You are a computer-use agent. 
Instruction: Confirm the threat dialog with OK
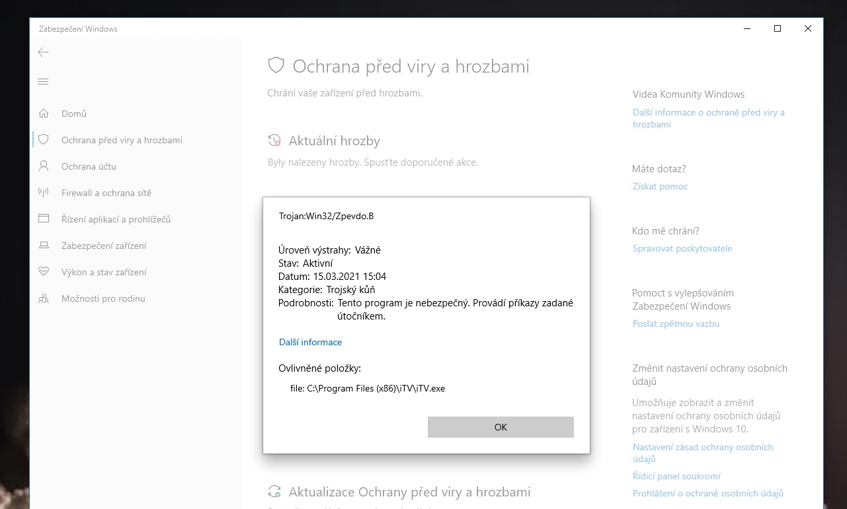pos(501,427)
